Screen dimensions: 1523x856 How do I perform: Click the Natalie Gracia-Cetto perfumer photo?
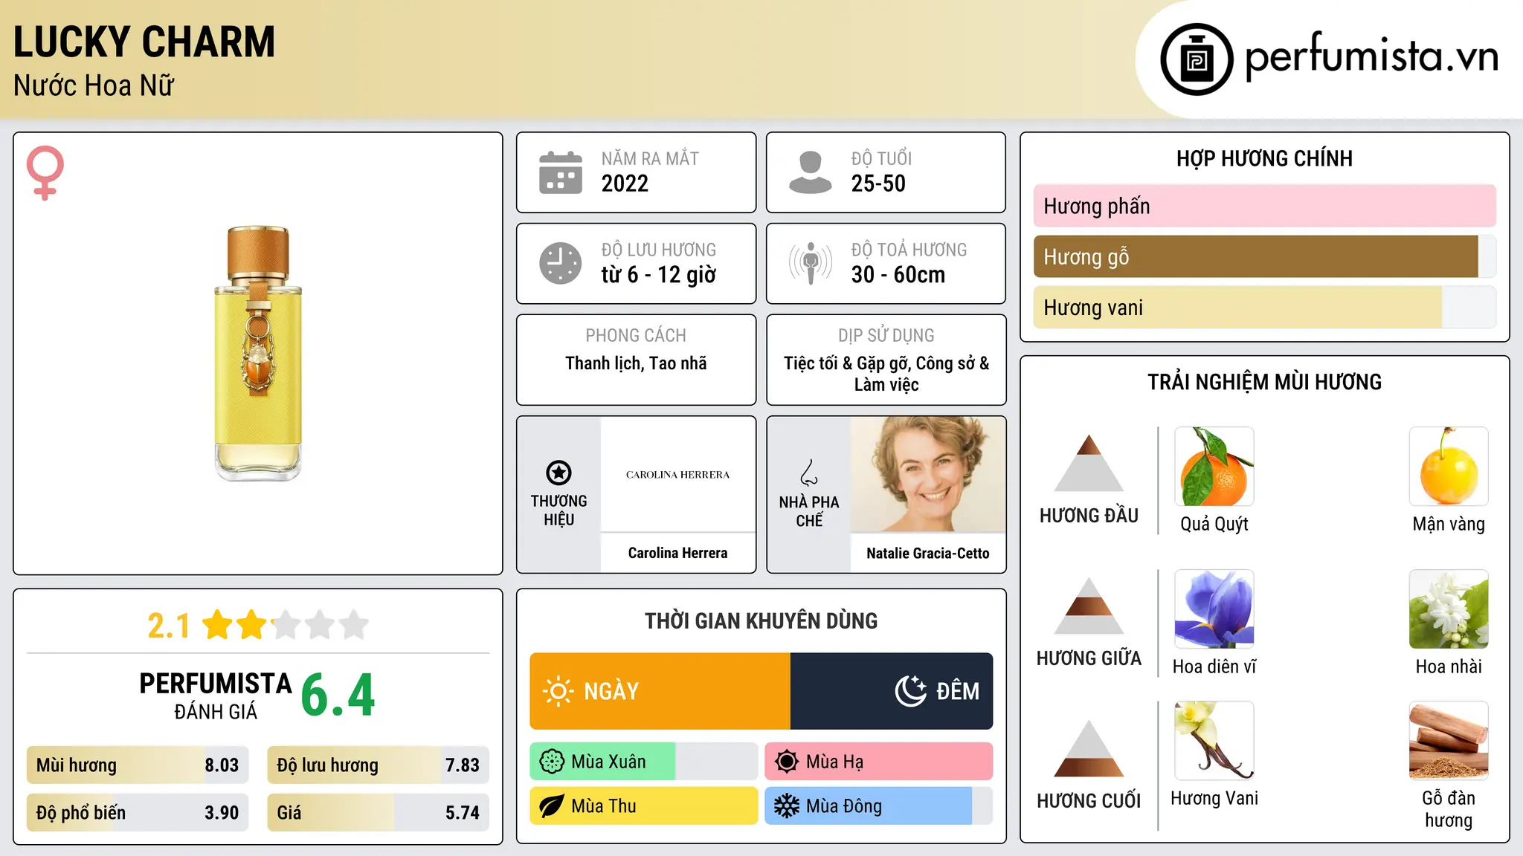[x=928, y=474]
